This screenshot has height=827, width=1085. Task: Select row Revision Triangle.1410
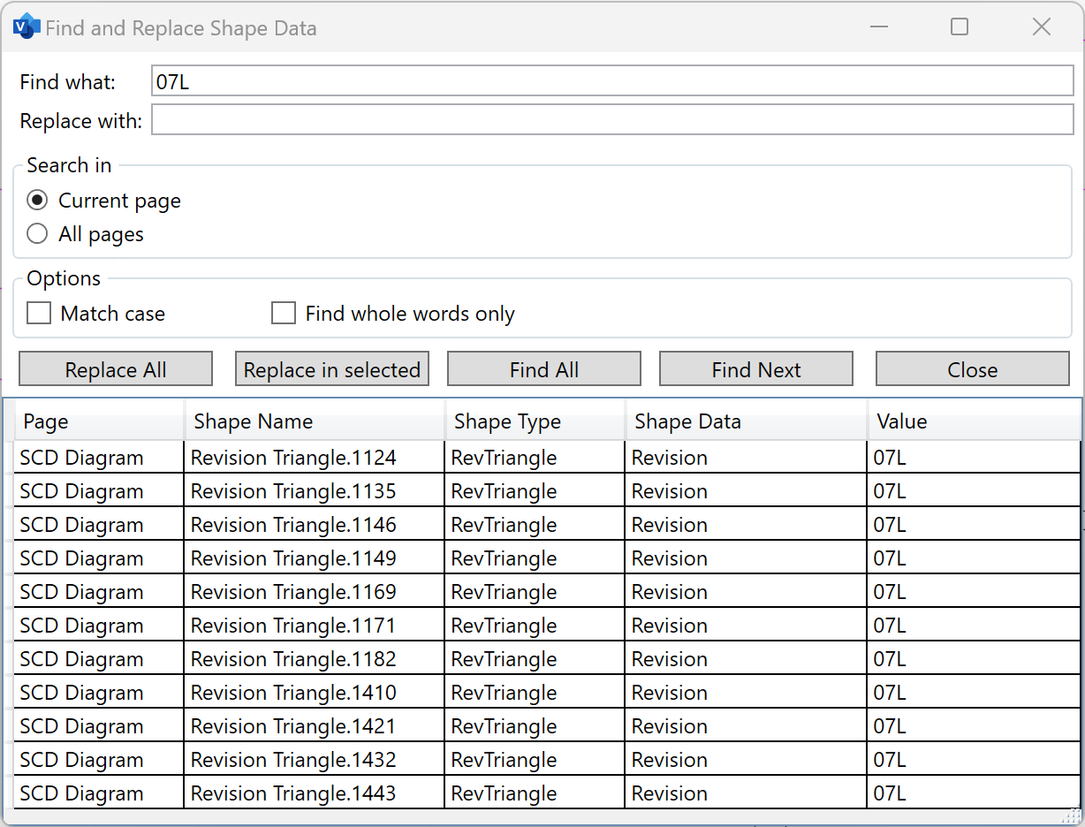point(547,693)
